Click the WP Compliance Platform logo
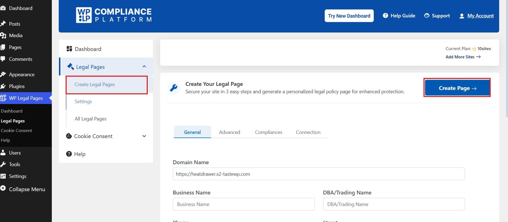This screenshot has width=508, height=222. pos(114,15)
